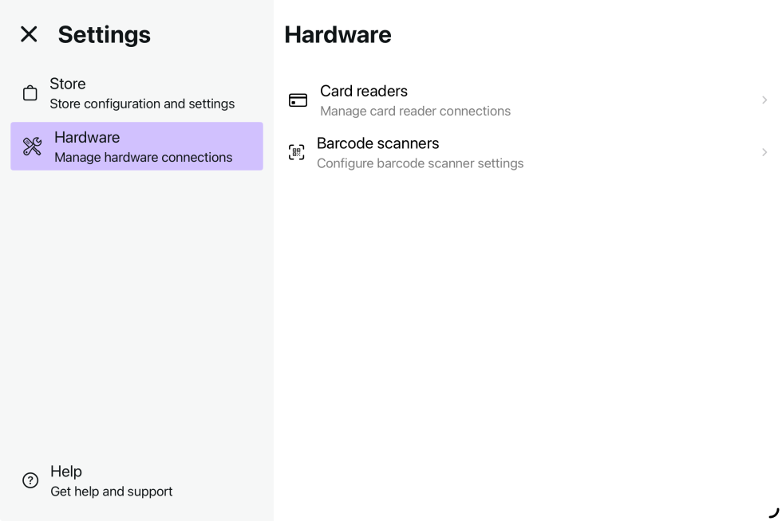Click 'Manage card reader connections' text
Viewport: 782px width, 521px height.
[x=415, y=112]
